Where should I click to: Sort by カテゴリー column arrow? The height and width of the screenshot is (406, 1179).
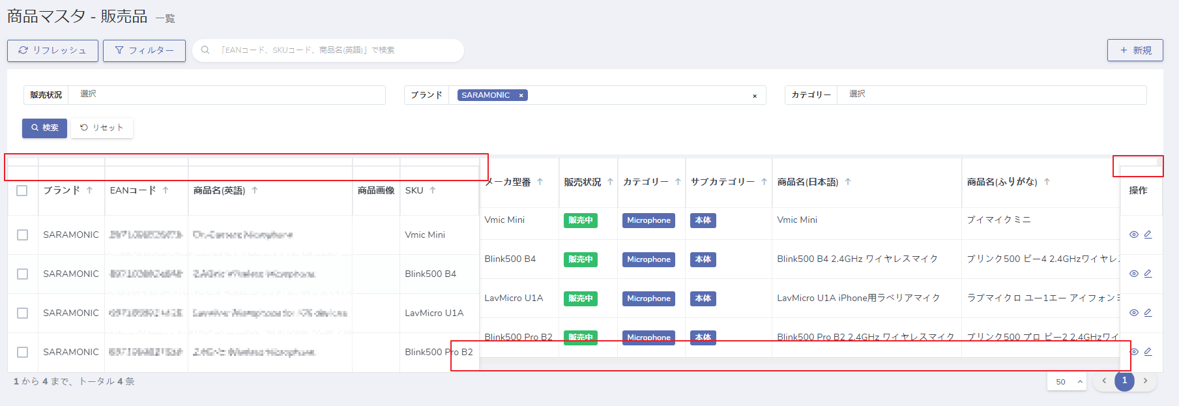[678, 182]
